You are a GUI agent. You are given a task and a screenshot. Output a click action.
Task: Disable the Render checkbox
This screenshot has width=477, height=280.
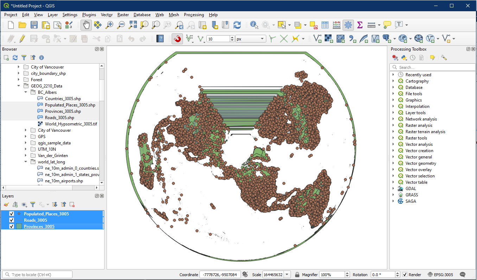[405, 274]
